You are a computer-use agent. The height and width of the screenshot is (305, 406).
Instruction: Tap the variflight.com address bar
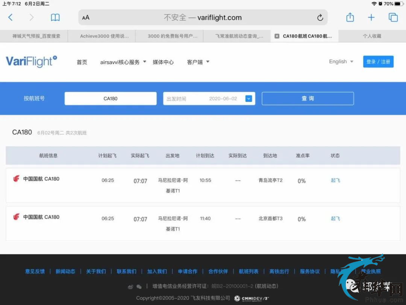pyautogui.click(x=203, y=17)
